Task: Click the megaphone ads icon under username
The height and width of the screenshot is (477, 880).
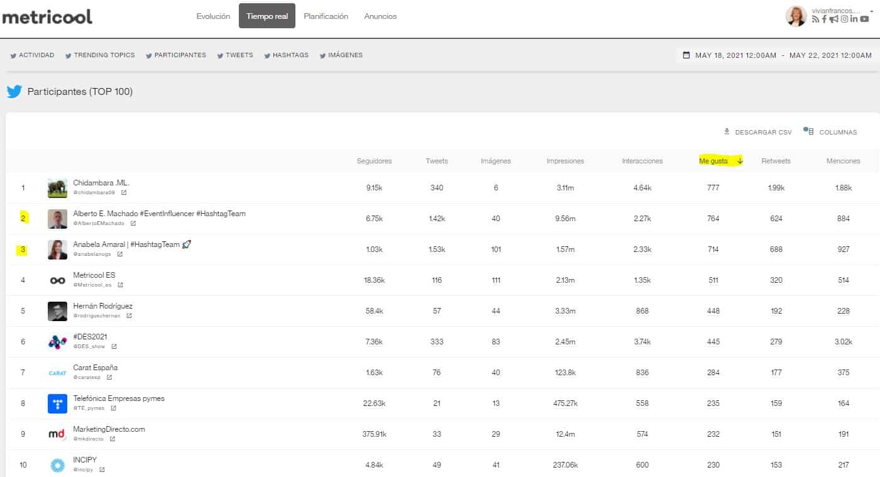Action: click(833, 19)
